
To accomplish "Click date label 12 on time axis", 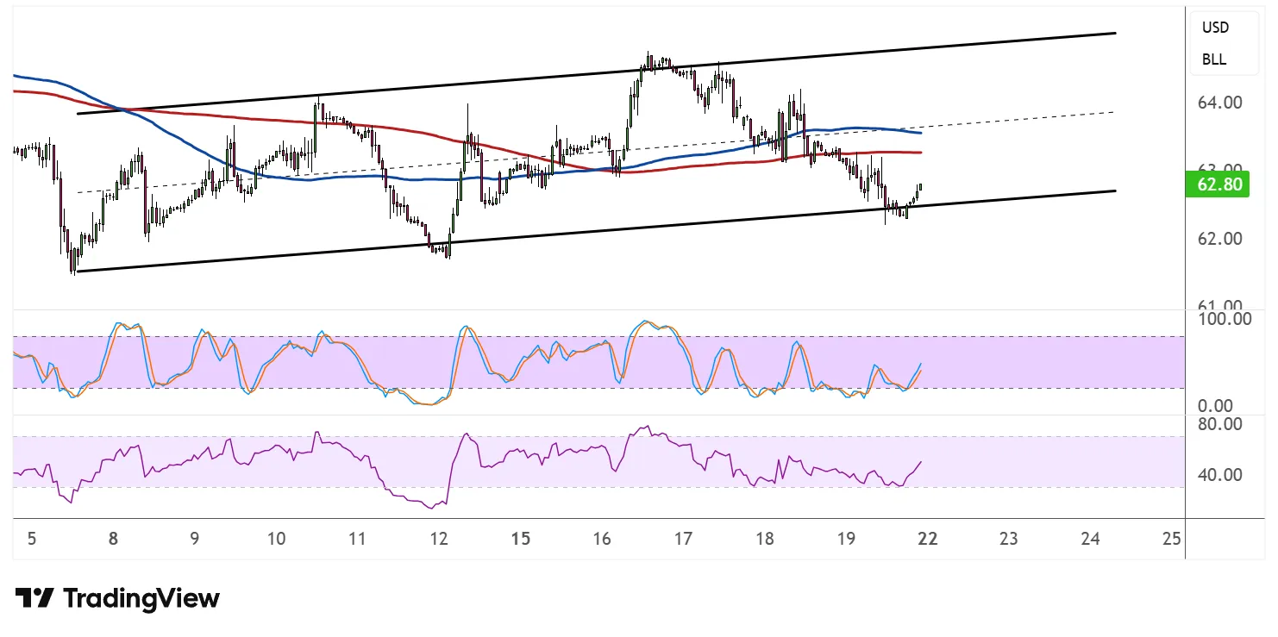I will click(439, 540).
